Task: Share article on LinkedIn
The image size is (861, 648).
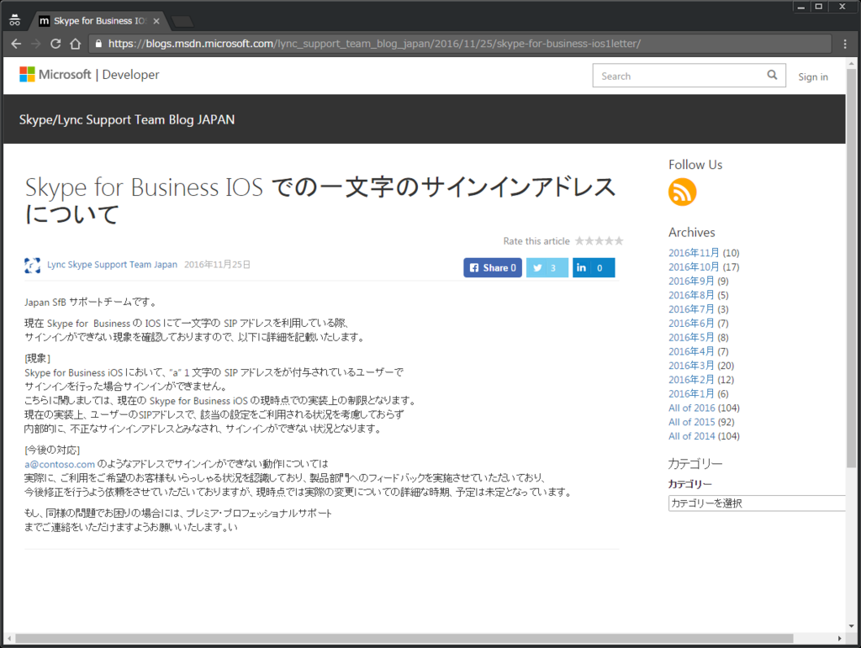Action: coord(594,268)
